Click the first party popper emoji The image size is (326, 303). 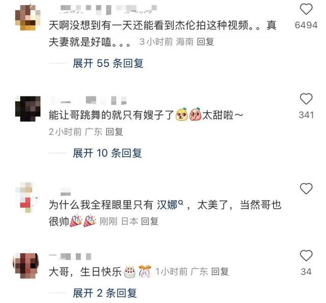76,221
